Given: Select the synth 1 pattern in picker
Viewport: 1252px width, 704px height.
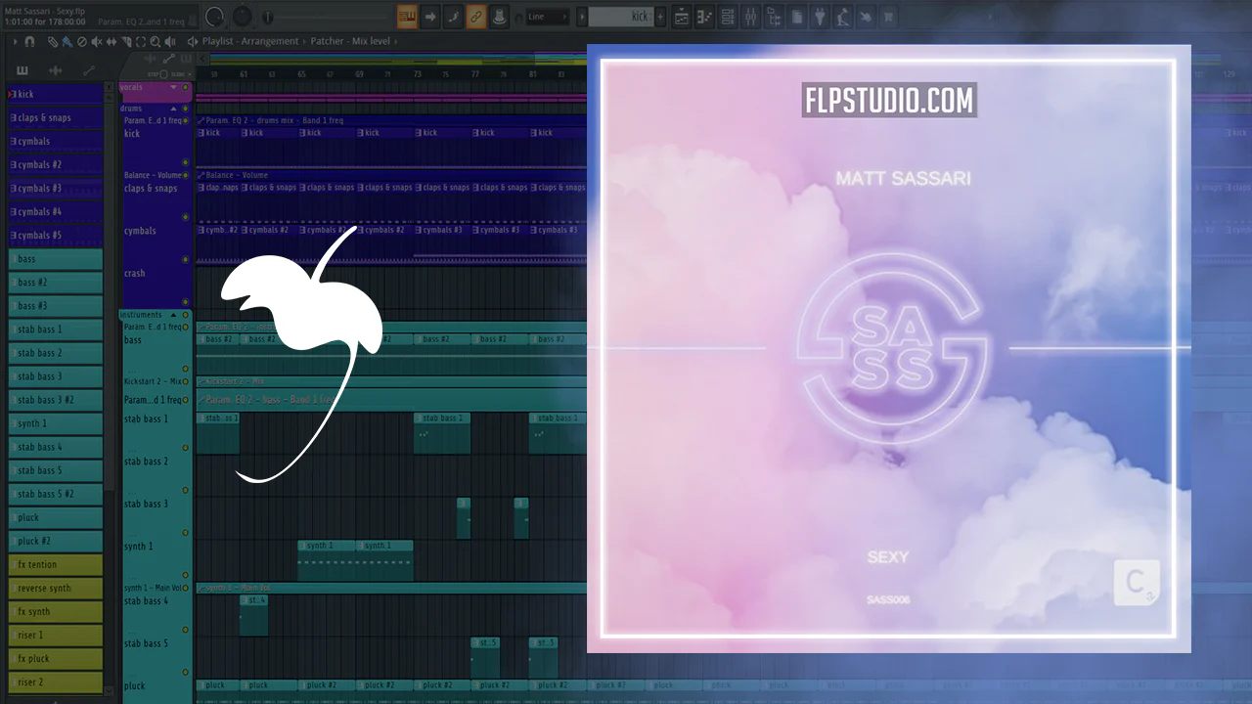Looking at the screenshot, I should coord(55,423).
